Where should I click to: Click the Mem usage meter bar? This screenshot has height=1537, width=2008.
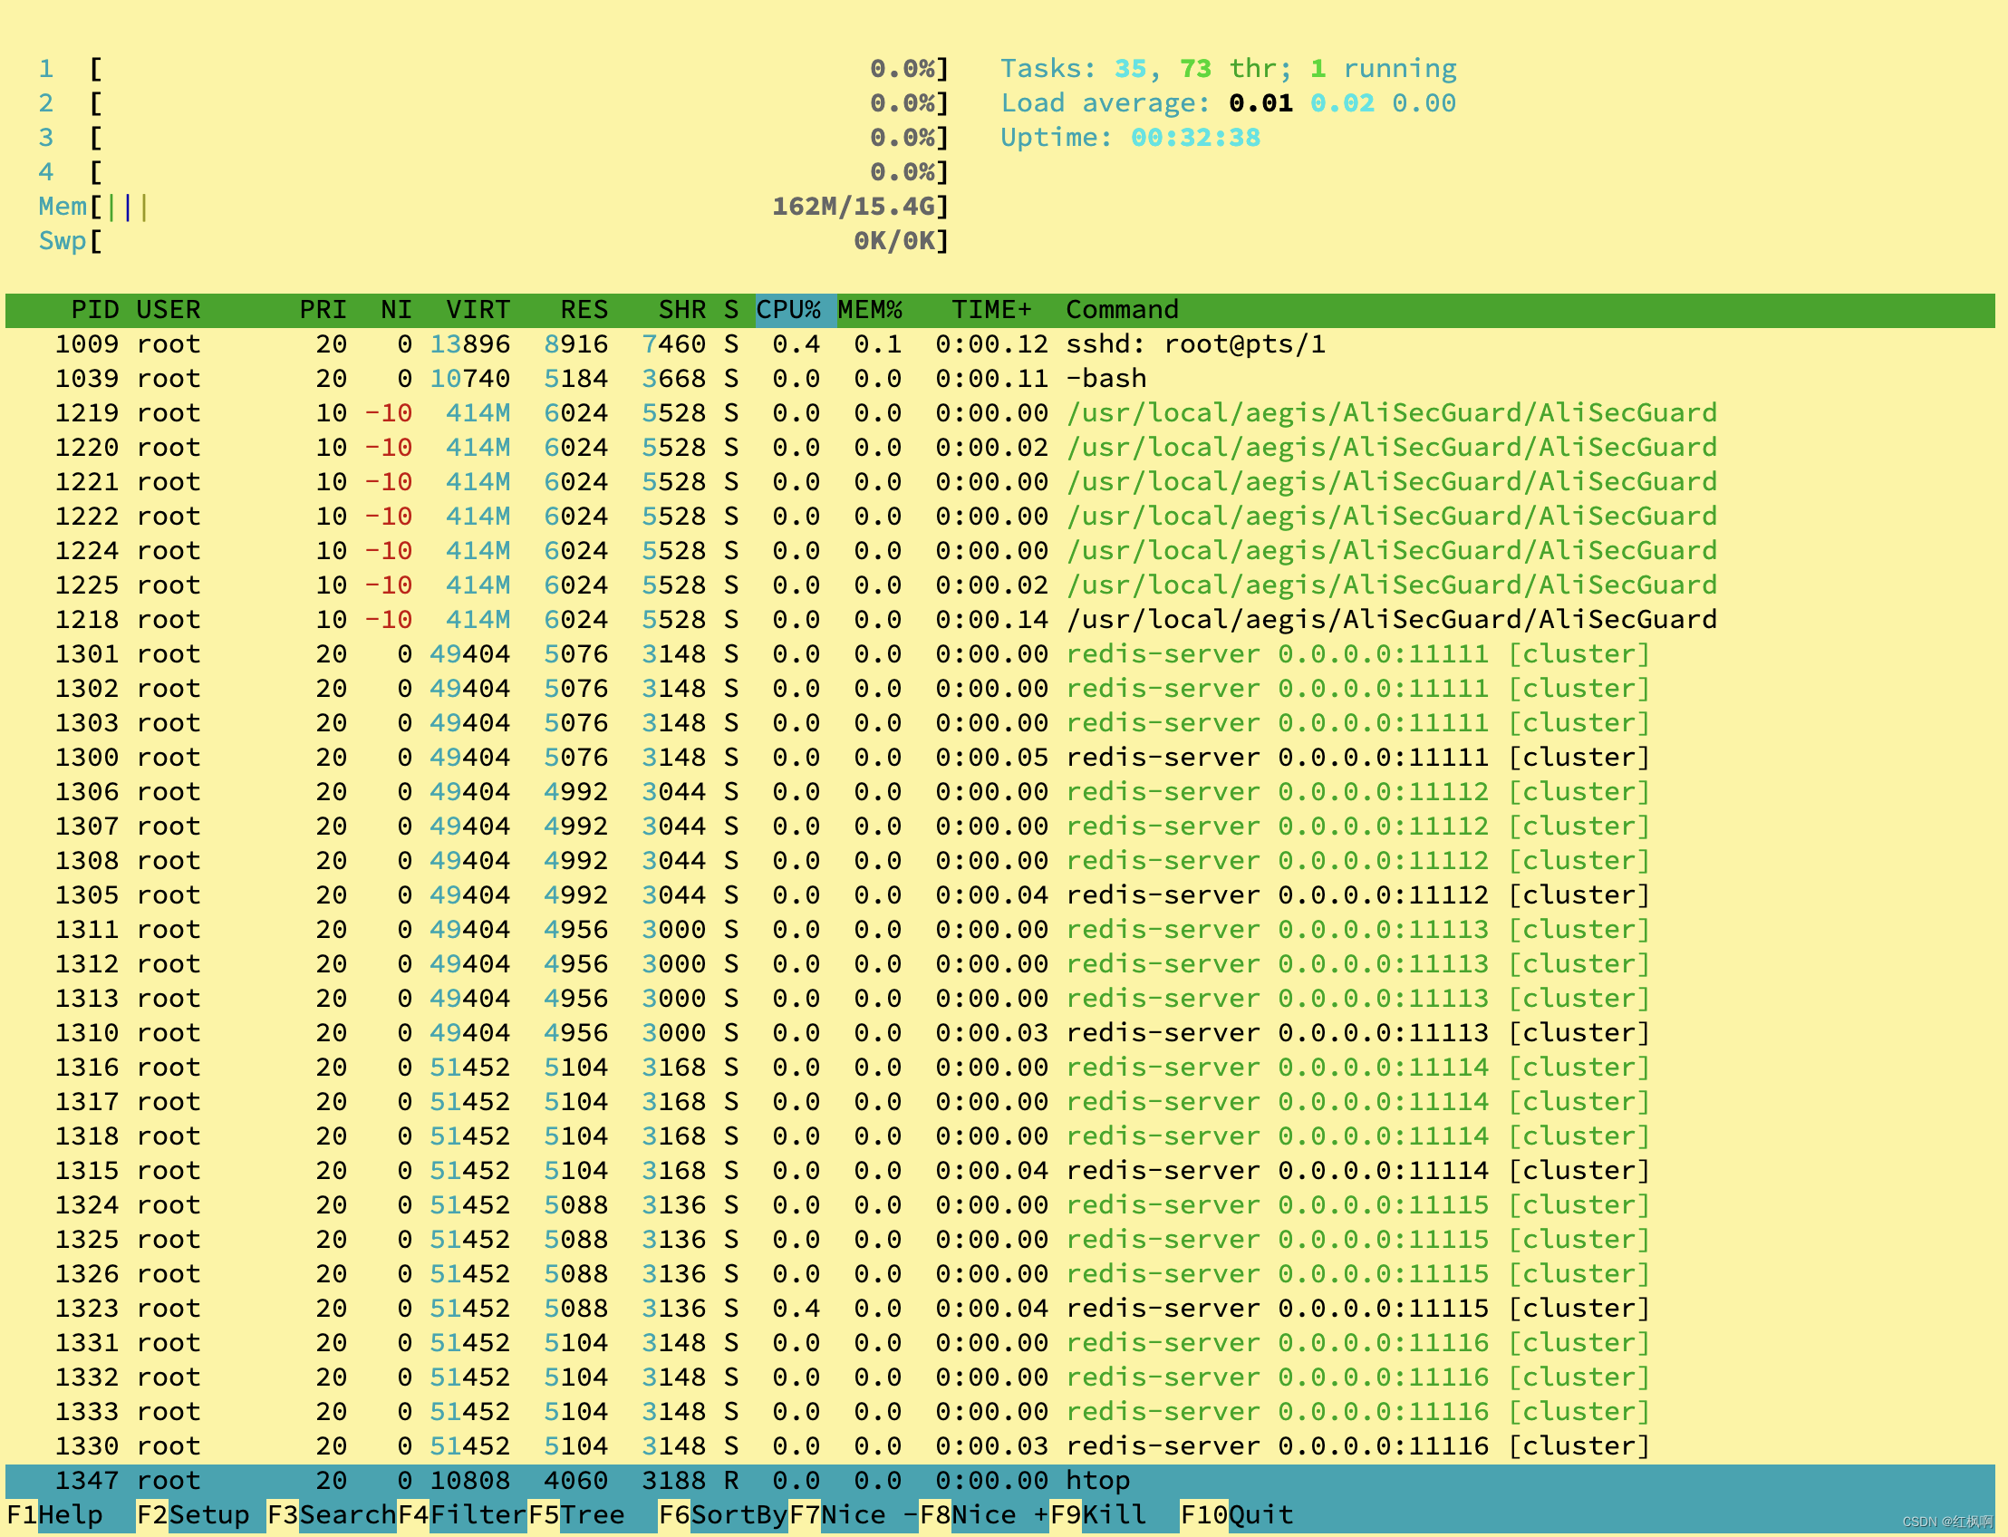coord(493,207)
